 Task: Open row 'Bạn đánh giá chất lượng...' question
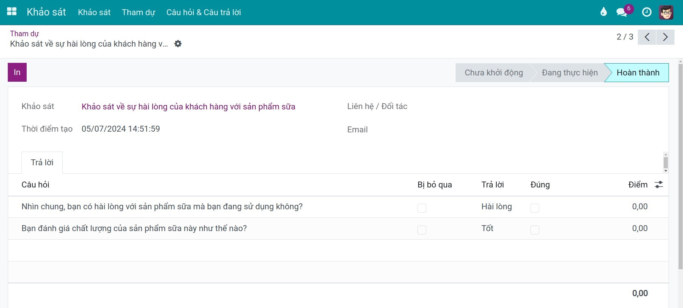[x=134, y=228]
